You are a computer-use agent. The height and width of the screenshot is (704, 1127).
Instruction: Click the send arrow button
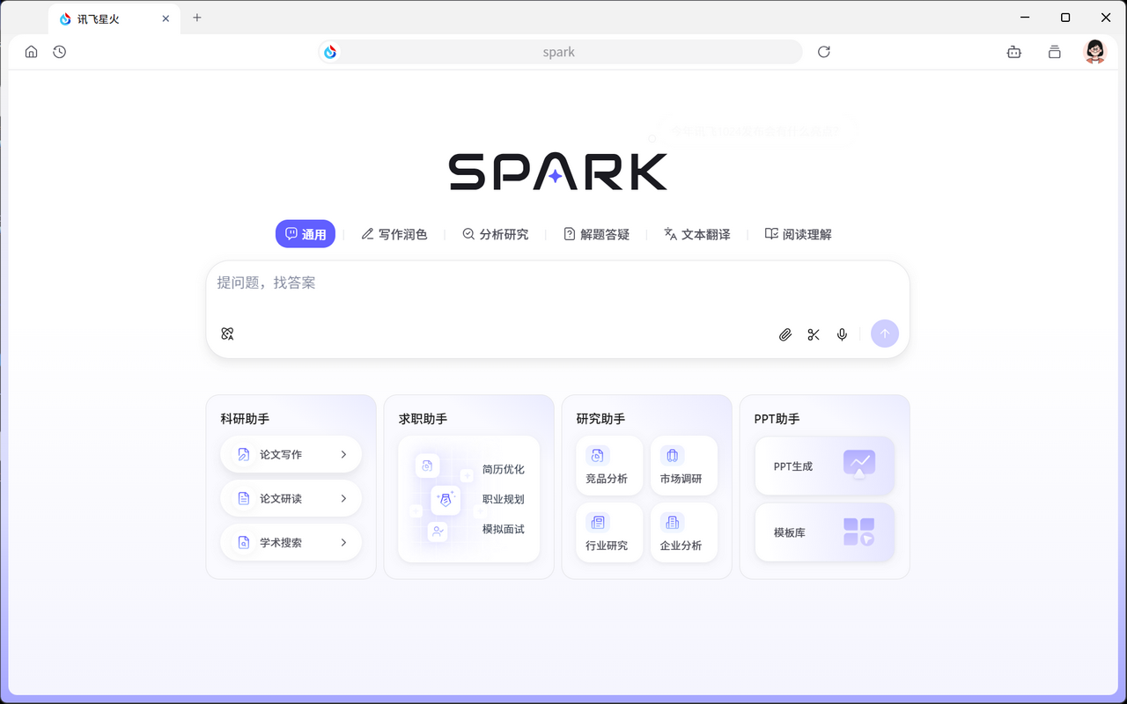[885, 334]
